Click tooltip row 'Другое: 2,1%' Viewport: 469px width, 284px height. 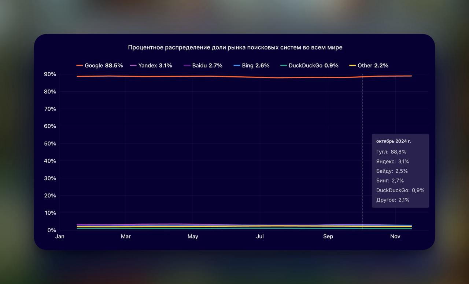click(393, 200)
